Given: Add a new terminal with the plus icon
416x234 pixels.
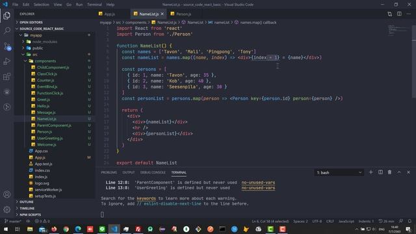Looking at the screenshot, I should point(370,172).
